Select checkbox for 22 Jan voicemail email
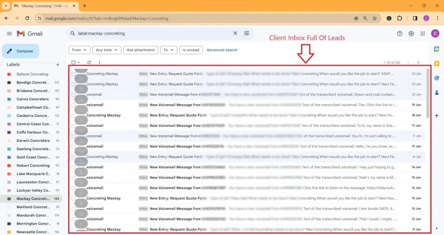444x235 pixels. tap(73, 95)
